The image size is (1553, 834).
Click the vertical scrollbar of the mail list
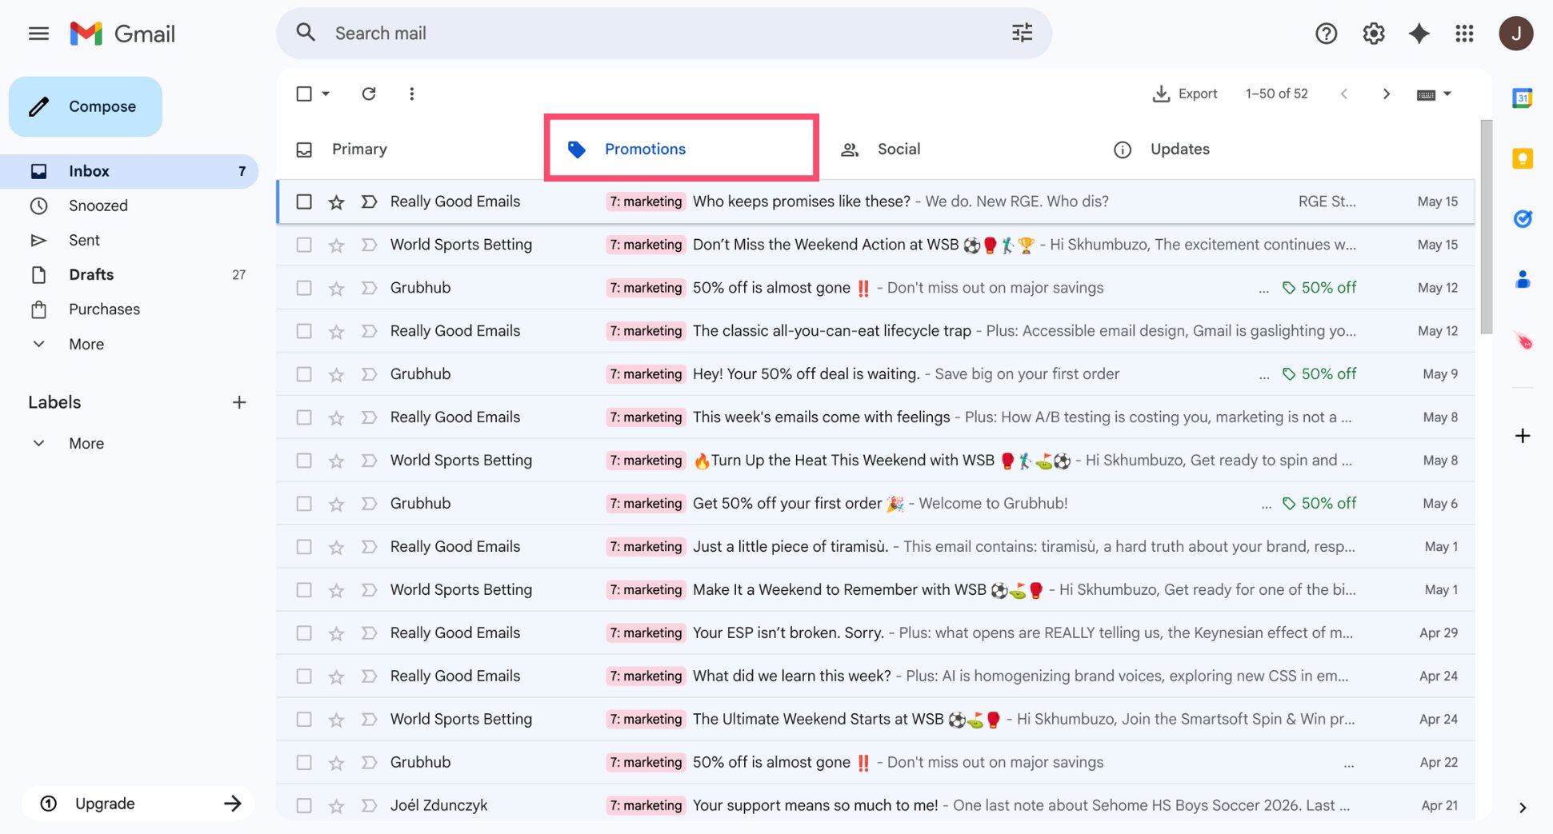[x=1486, y=227]
